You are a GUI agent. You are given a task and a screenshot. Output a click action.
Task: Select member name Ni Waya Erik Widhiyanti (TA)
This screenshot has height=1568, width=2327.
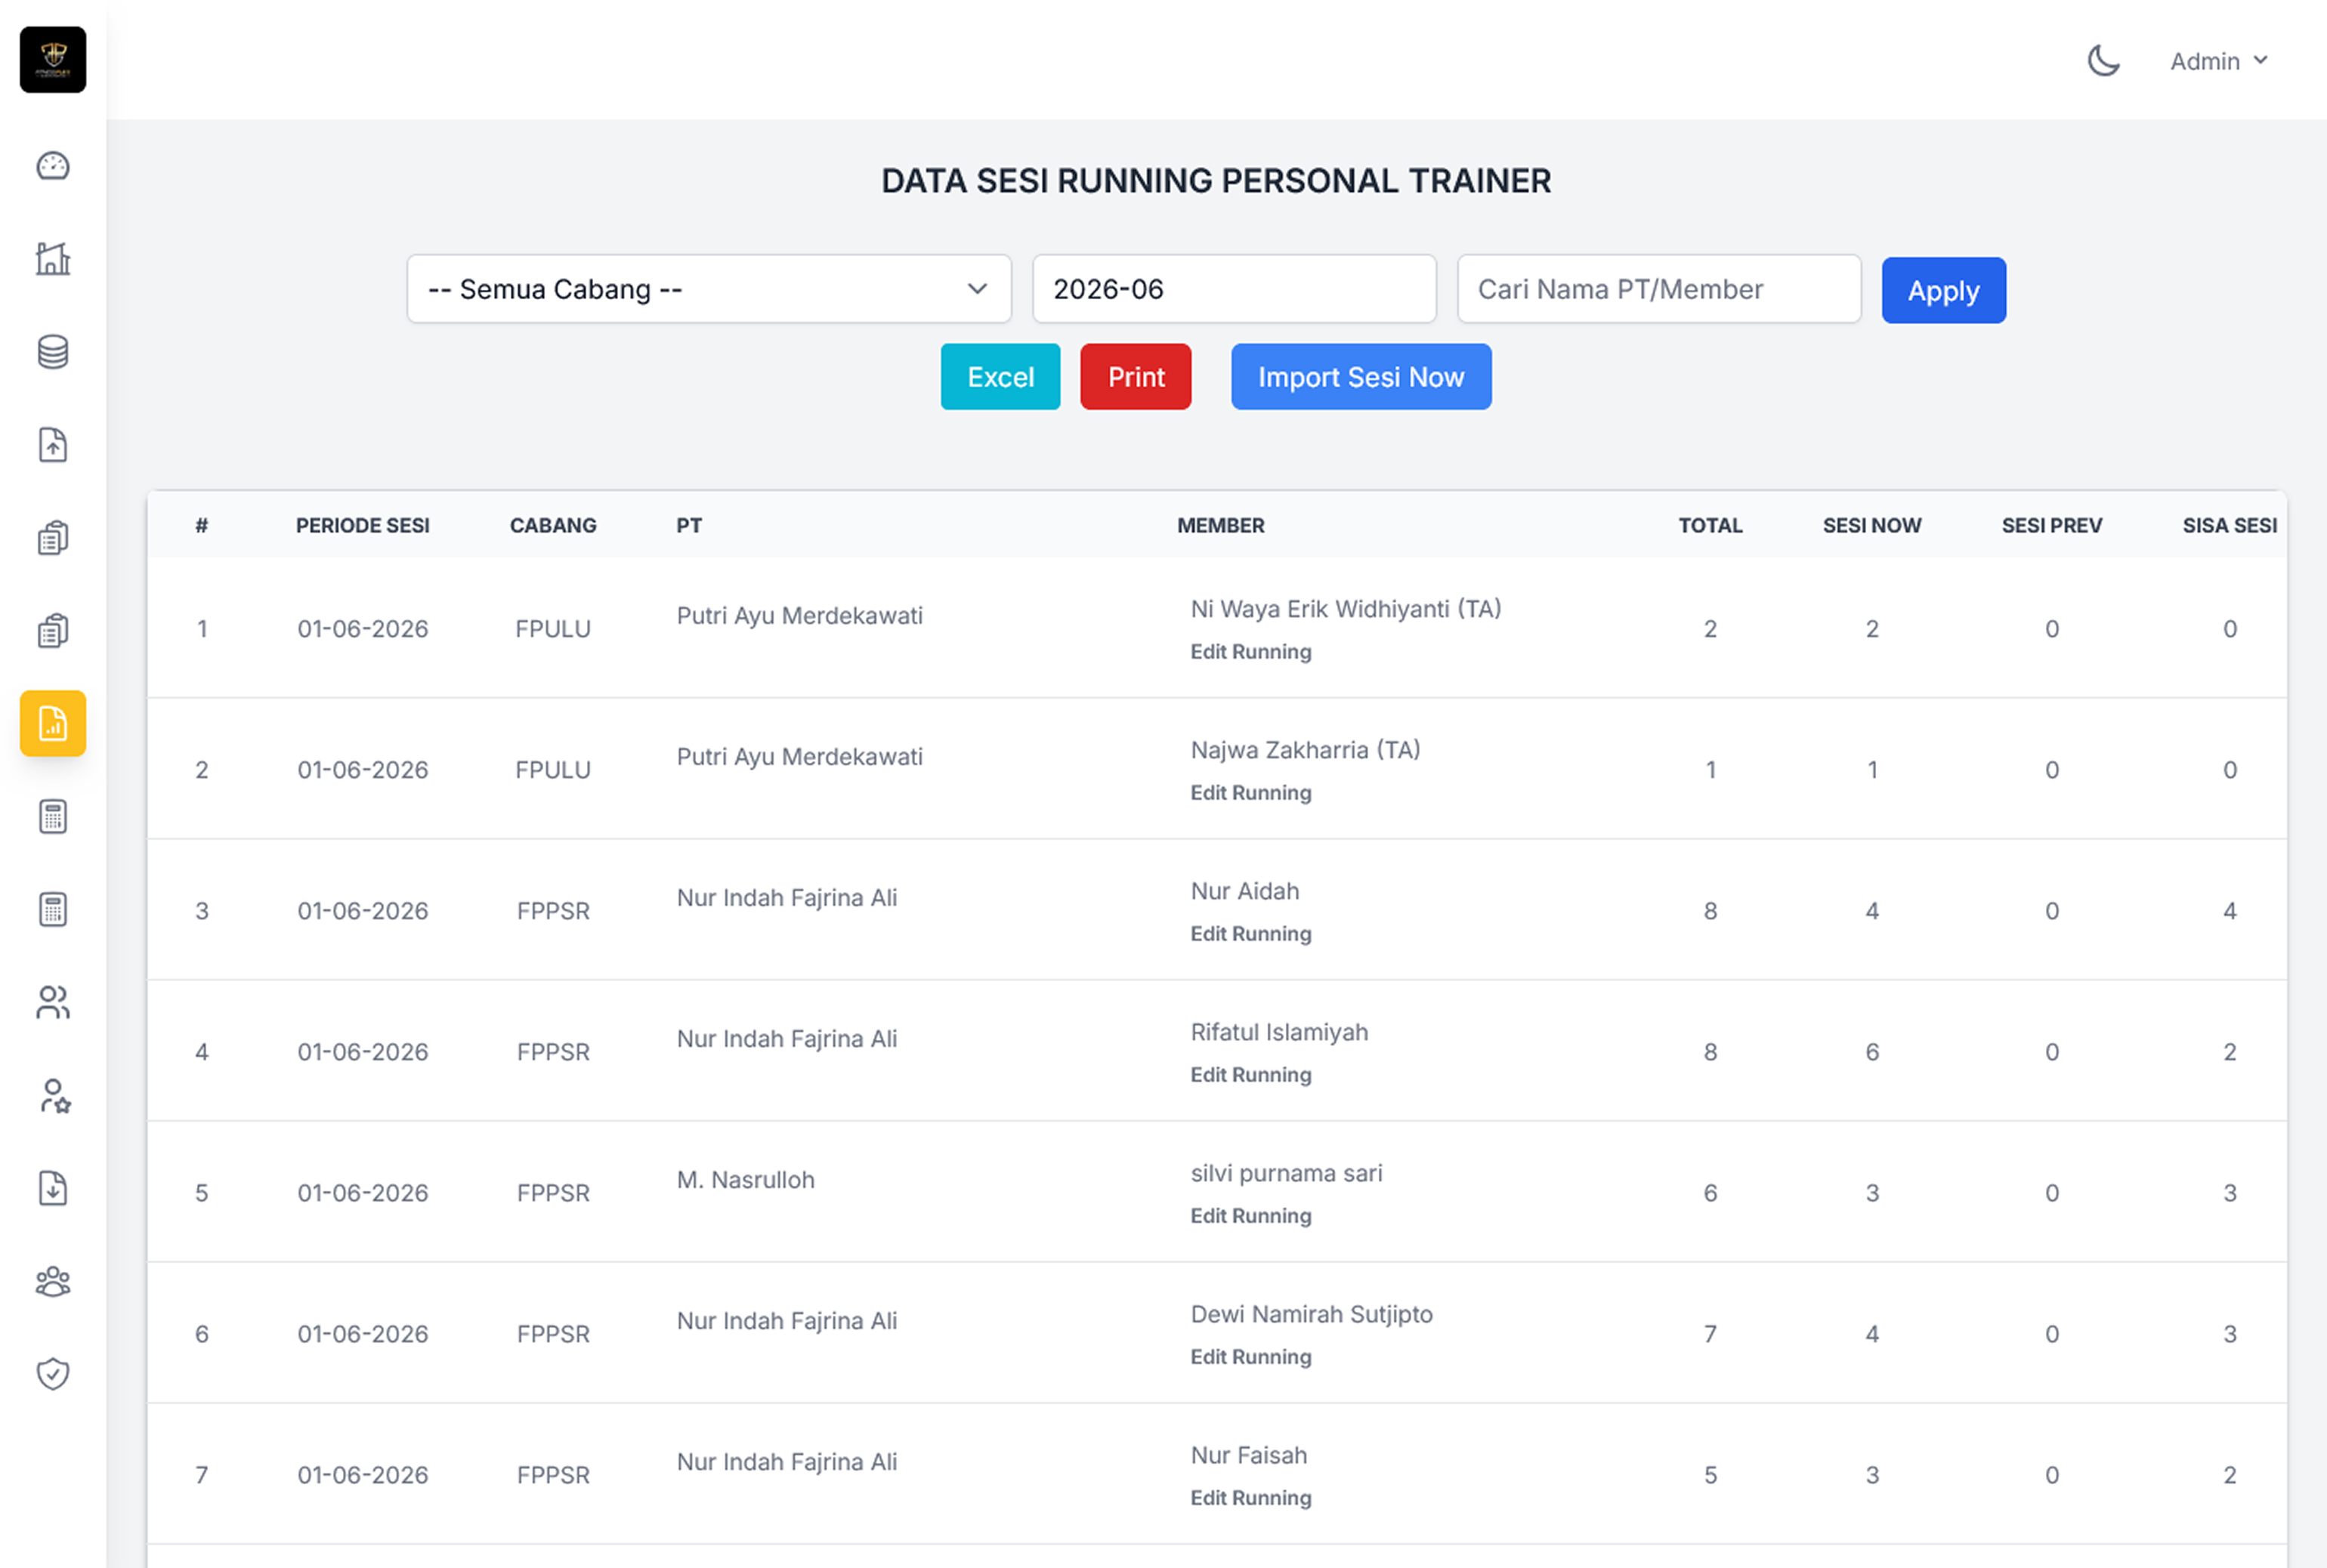pyautogui.click(x=1346, y=609)
